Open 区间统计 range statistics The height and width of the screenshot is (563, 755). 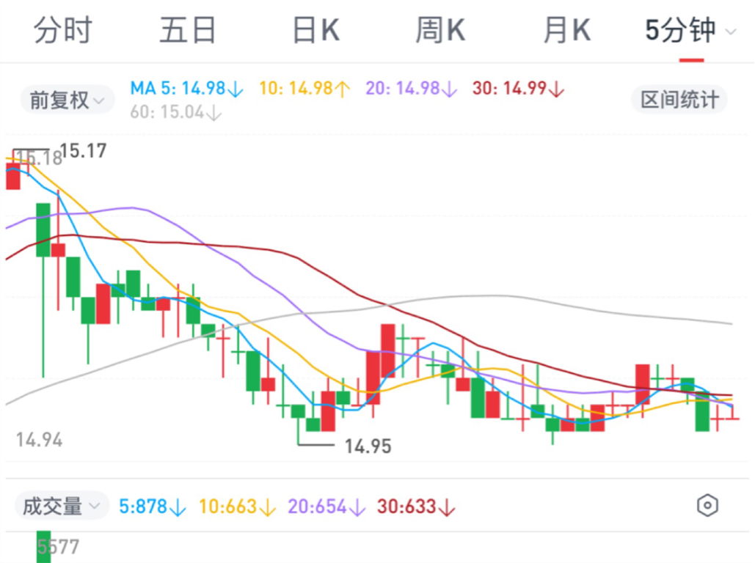click(679, 100)
